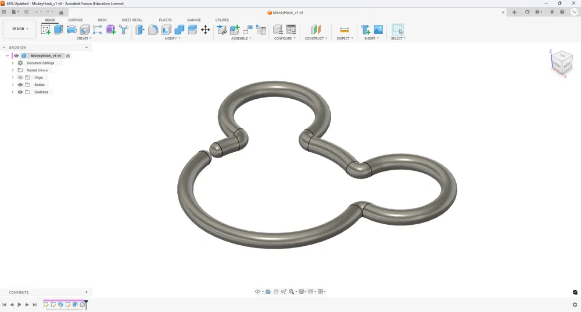
Task: Open the ASSEMBLE dropdown menu
Action: 241,38
